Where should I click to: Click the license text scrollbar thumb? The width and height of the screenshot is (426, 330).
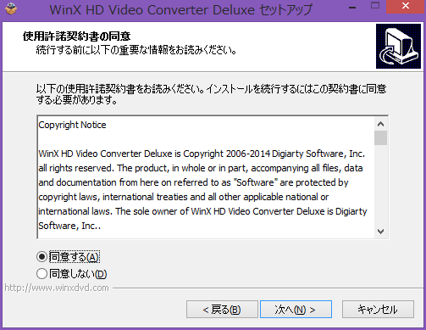coord(380,137)
